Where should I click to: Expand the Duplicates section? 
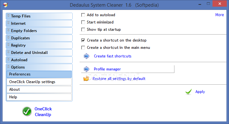tap(39, 38)
